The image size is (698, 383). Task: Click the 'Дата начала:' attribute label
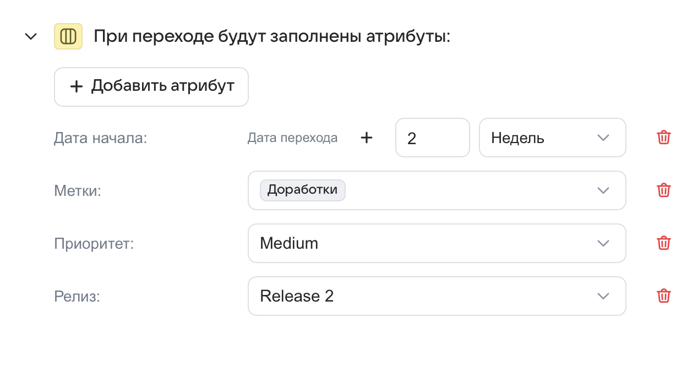[100, 138]
